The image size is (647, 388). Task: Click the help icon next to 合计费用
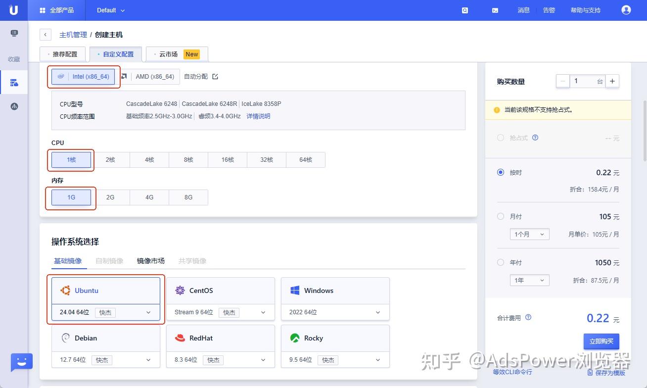click(528, 317)
